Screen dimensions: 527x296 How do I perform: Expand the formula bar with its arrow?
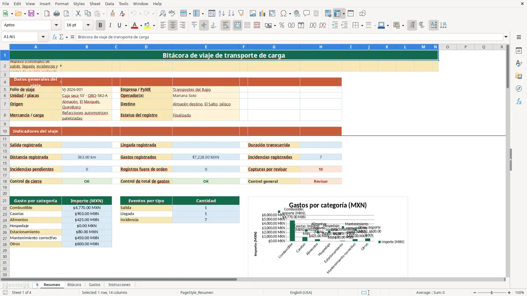[506, 37]
